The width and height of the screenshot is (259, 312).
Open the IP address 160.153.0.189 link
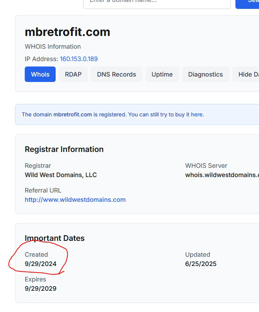tap(79, 59)
